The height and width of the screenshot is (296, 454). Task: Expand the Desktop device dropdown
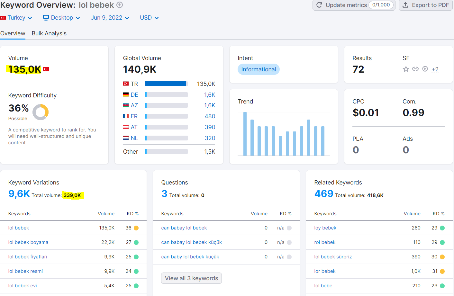coord(61,18)
